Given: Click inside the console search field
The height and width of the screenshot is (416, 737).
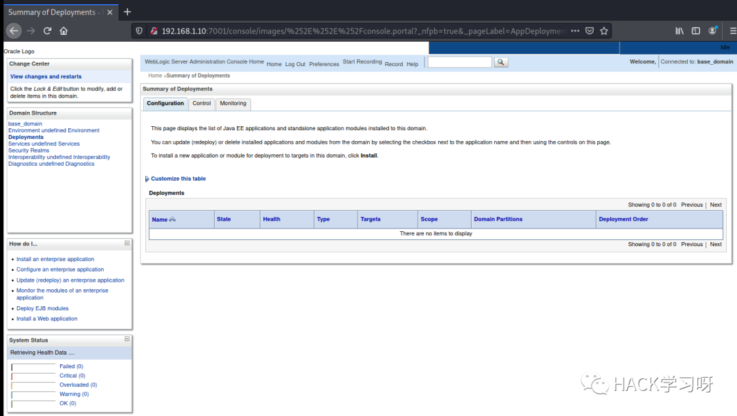Looking at the screenshot, I should pyautogui.click(x=460, y=62).
